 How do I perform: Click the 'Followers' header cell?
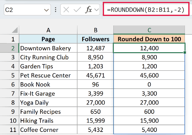click(95, 39)
